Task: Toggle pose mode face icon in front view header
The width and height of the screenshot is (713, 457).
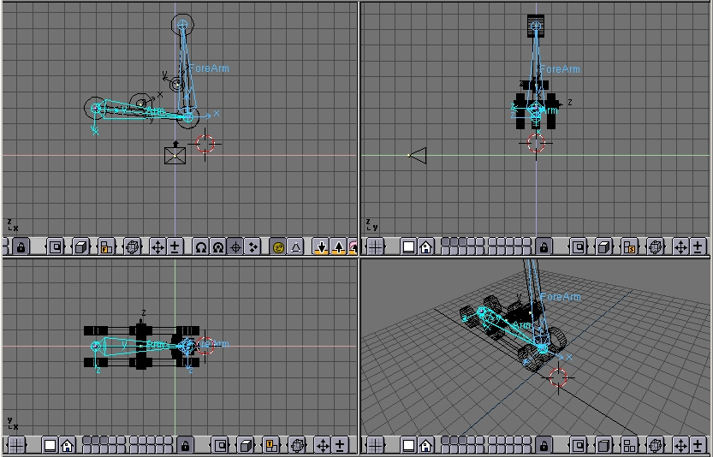Action: pyautogui.click(x=278, y=246)
